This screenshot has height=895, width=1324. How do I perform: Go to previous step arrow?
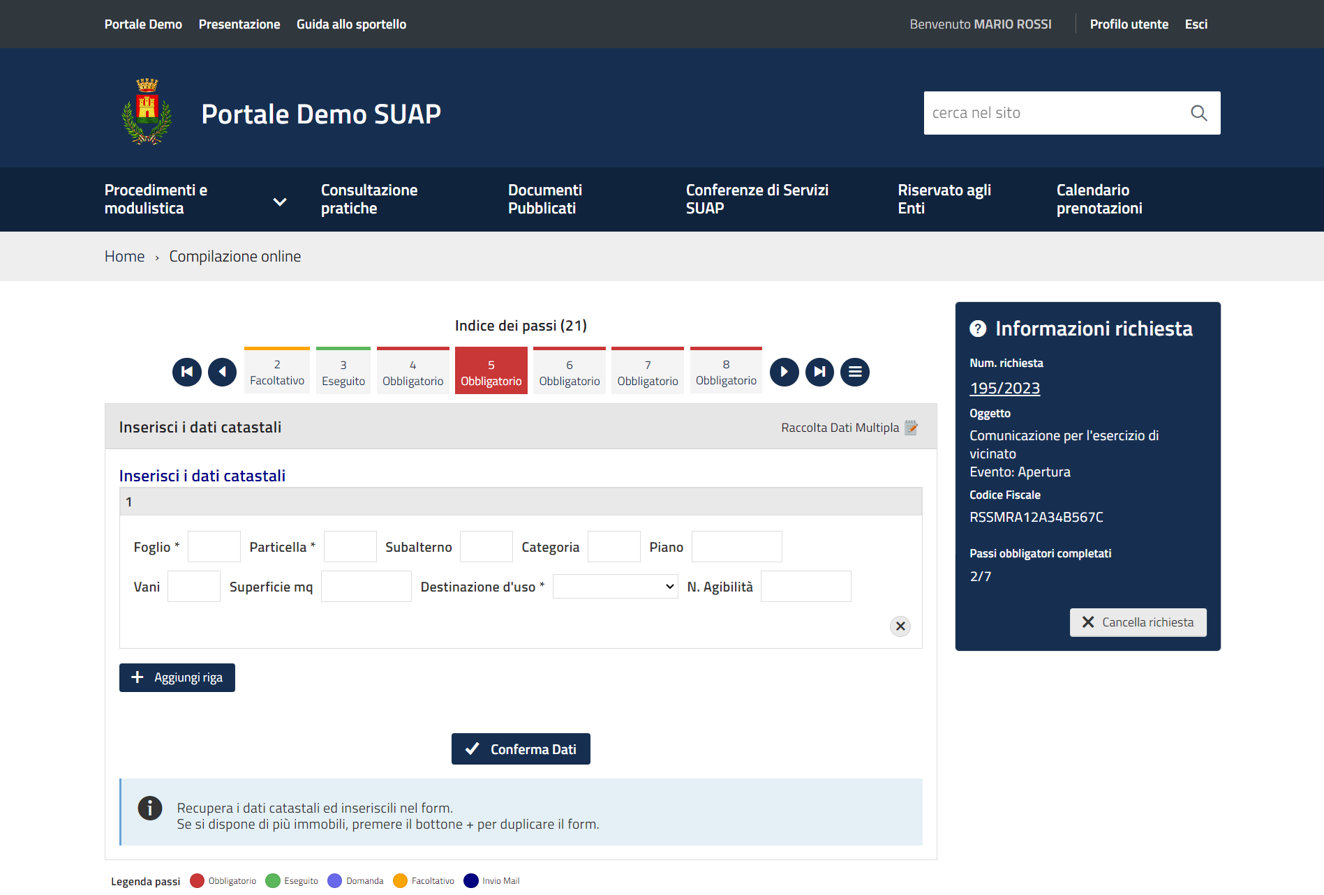pyautogui.click(x=223, y=372)
